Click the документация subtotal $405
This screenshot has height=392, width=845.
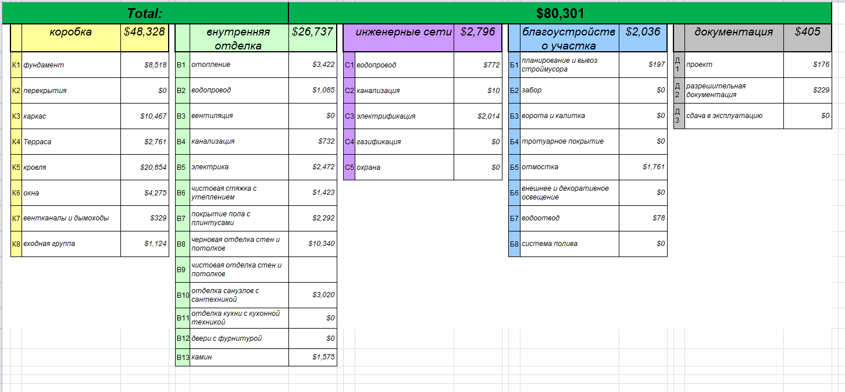click(808, 38)
